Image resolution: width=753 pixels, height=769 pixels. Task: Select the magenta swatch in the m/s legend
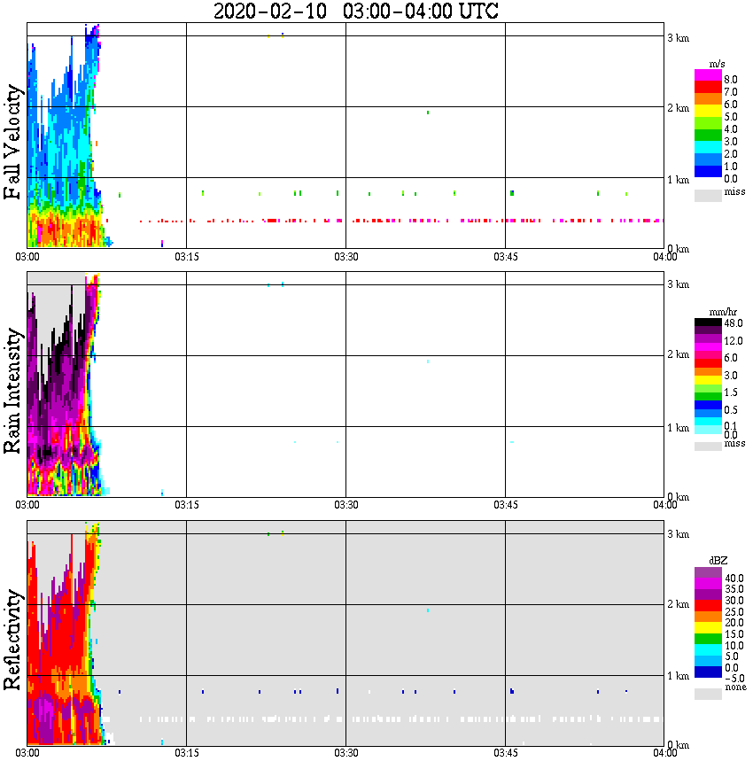click(x=708, y=75)
